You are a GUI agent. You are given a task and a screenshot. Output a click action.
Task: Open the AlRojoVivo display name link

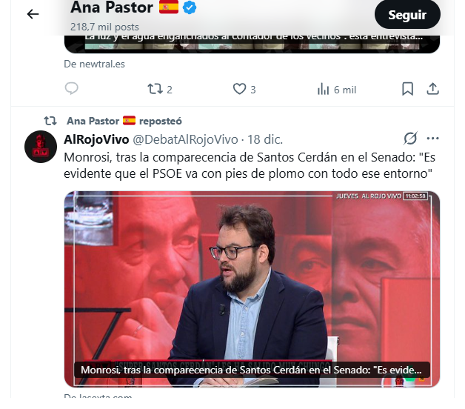tap(96, 139)
